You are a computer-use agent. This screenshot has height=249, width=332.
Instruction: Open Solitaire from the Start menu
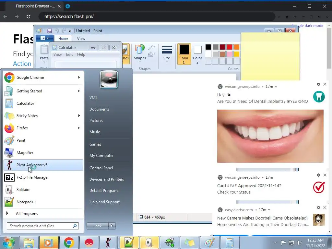tap(43, 189)
